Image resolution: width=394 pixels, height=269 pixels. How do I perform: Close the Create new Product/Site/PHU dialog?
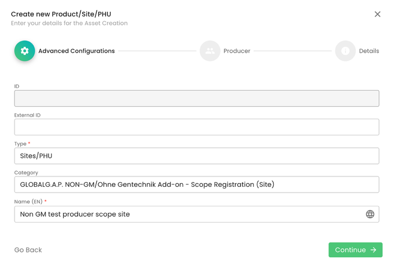coord(377,14)
